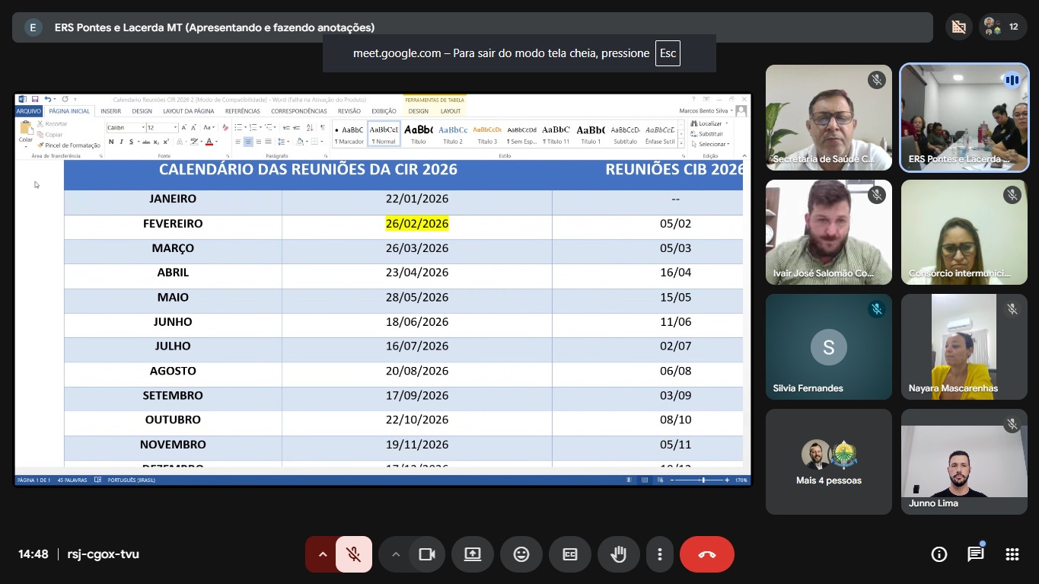1039x584 pixels.
Task: Open the meeting details info icon
Action: tap(939, 554)
